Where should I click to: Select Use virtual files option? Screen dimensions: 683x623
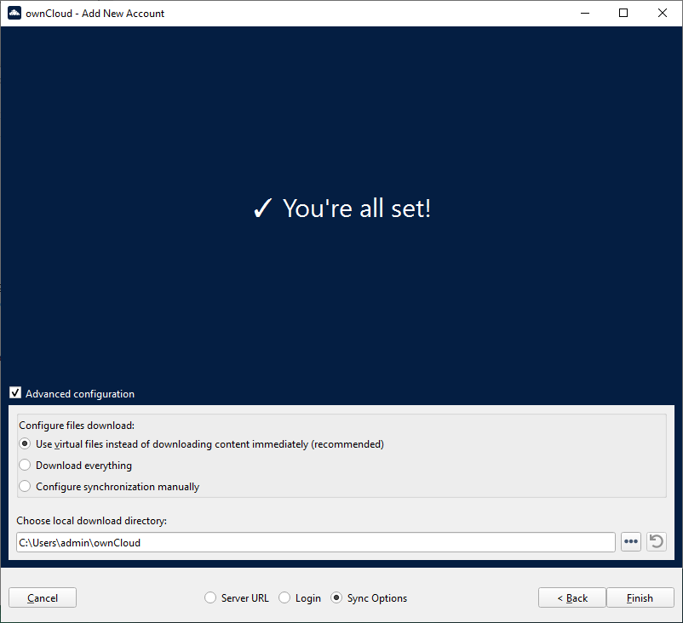tap(25, 443)
